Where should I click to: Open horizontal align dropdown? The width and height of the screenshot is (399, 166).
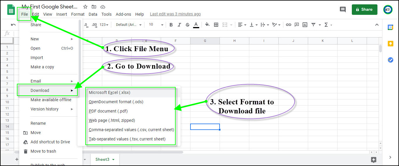point(242,25)
